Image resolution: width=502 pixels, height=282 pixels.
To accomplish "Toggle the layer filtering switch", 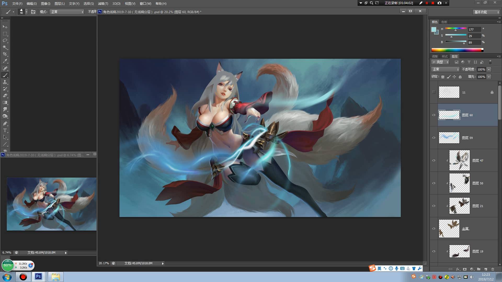I will pyautogui.click(x=490, y=62).
